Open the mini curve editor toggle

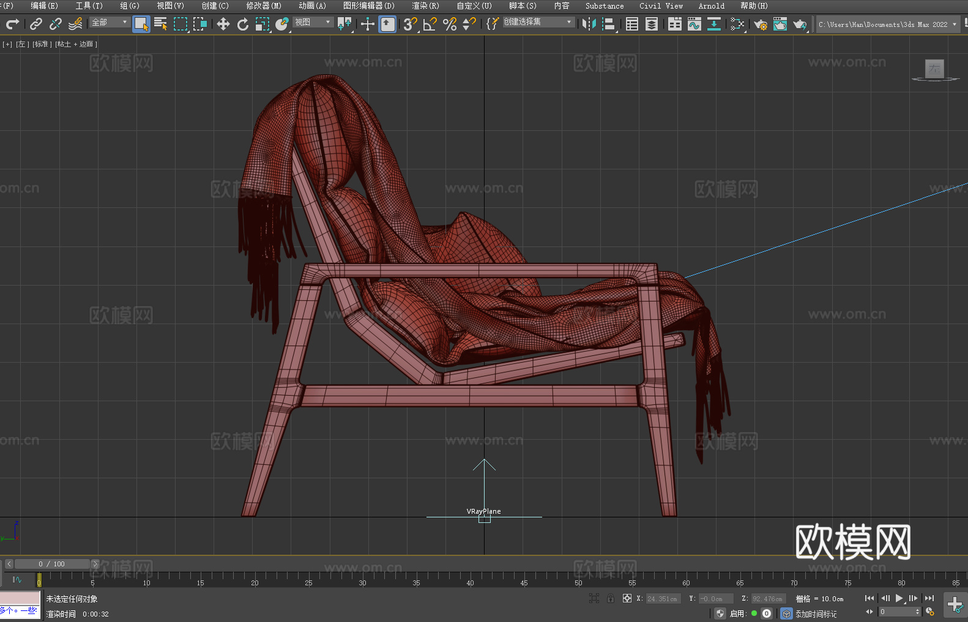(17, 579)
